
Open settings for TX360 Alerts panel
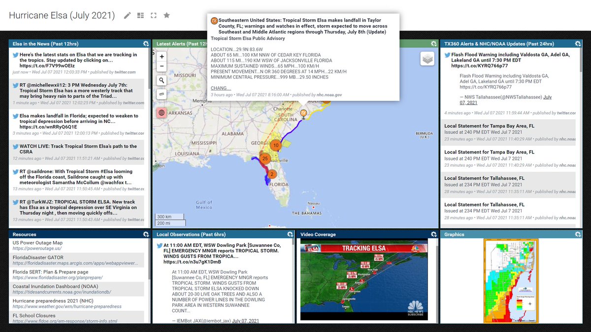(x=577, y=44)
